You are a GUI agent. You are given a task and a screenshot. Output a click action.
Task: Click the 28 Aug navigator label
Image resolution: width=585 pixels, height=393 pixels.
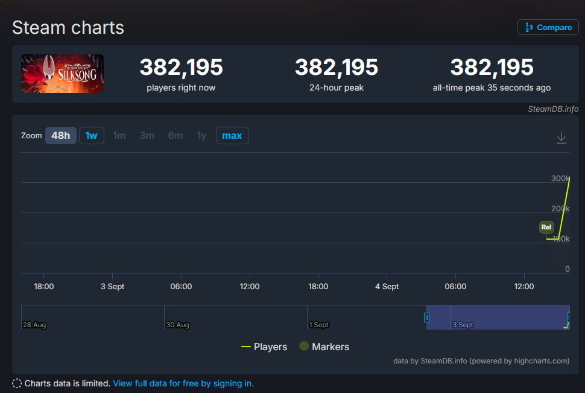coord(34,325)
